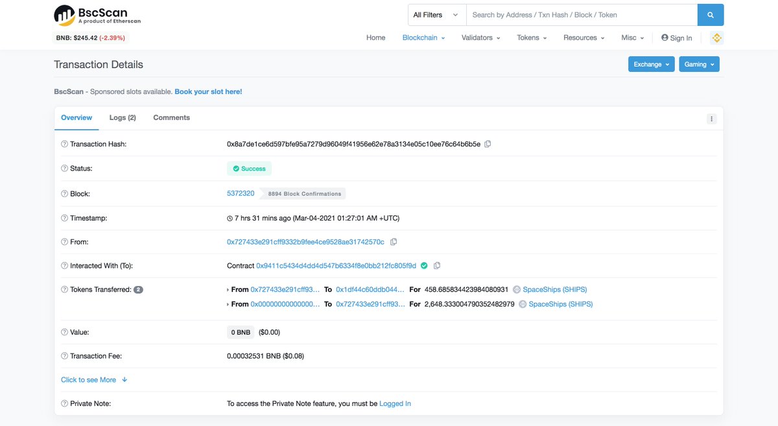Click the help icon next to Transaction Fee
778x426 pixels.
coord(64,356)
